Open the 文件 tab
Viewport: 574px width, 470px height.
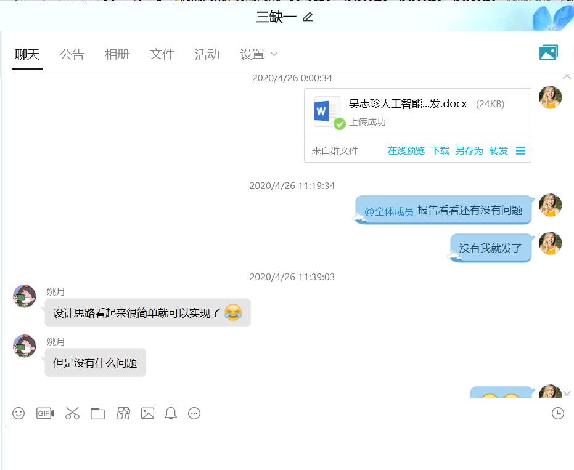pos(162,54)
